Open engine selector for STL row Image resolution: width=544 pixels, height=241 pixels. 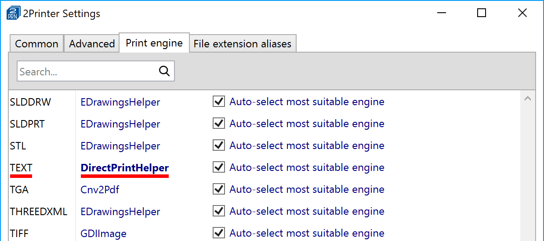pos(120,146)
